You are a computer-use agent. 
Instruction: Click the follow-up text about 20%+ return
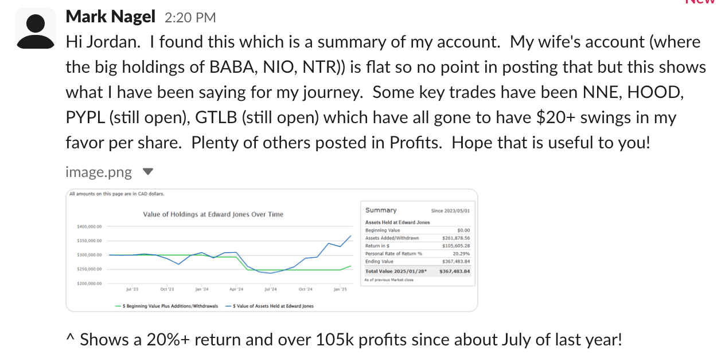pyautogui.click(x=350, y=340)
